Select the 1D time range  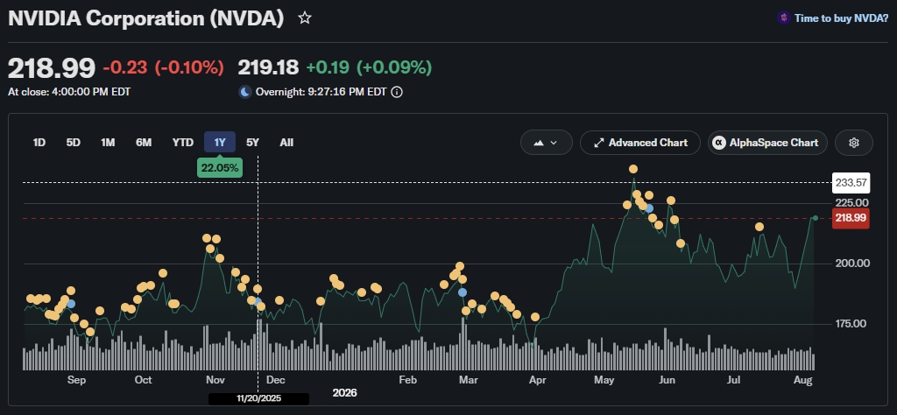[39, 143]
